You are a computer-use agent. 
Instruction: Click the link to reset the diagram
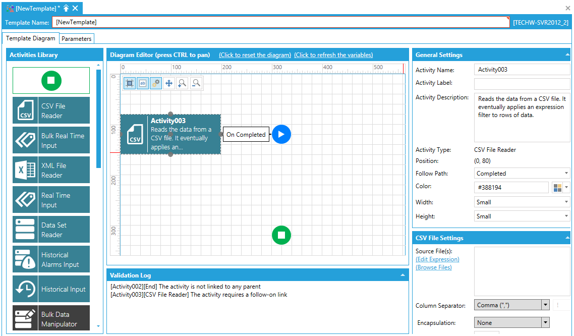(x=255, y=55)
